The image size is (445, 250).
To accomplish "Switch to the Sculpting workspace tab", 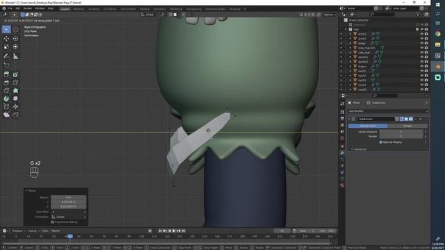I will pyautogui.click(x=94, y=9).
